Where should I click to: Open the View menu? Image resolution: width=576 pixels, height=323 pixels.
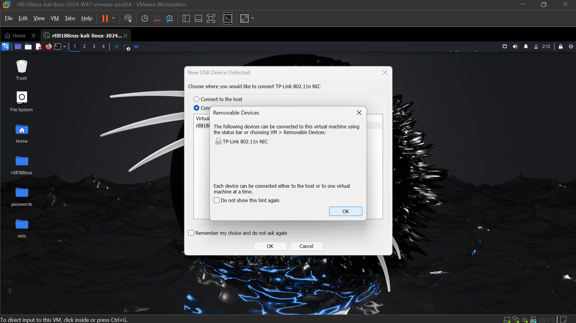39,18
